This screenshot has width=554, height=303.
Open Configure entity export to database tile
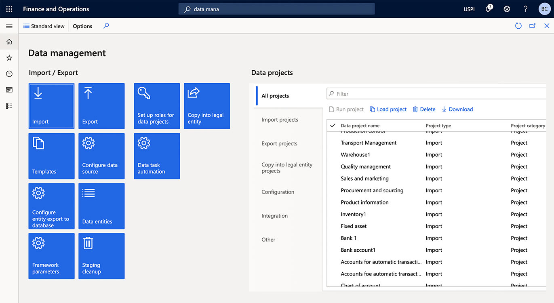(51, 206)
